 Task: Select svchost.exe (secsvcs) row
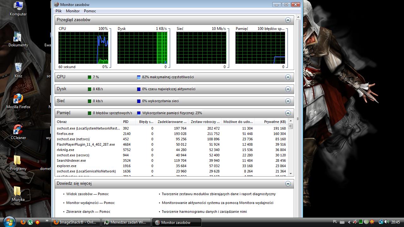(171, 155)
